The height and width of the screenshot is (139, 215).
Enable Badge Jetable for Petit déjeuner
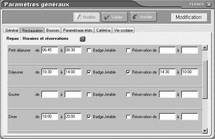click(89, 51)
